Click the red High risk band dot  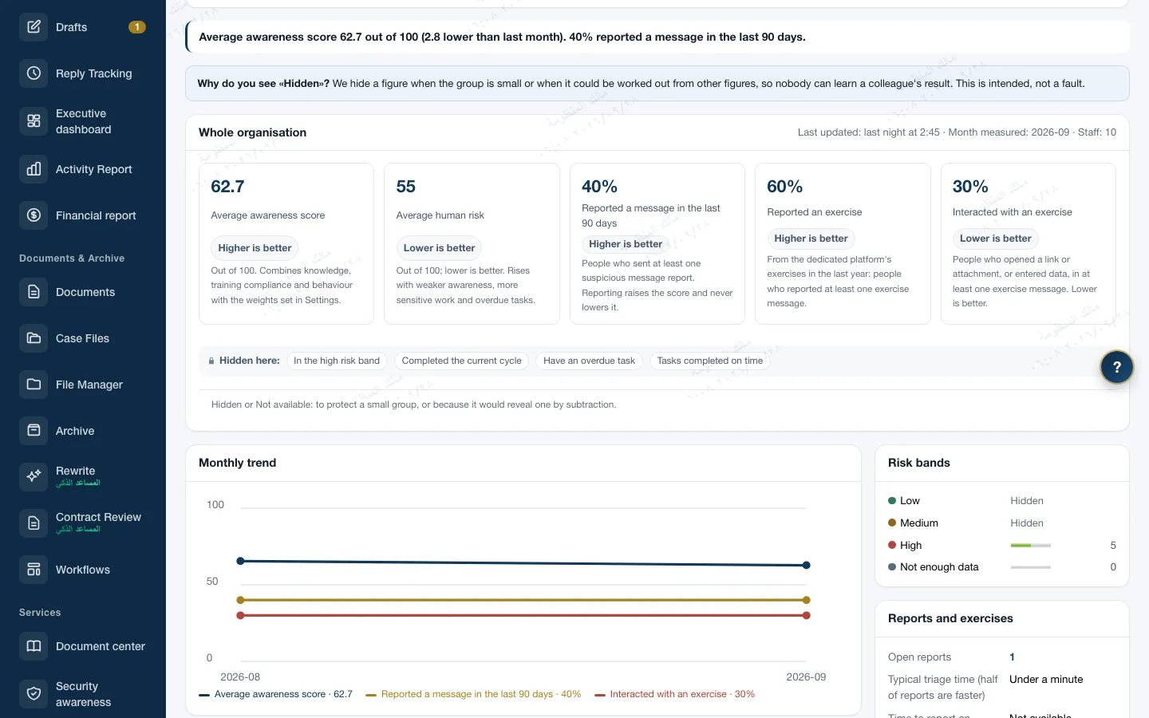click(x=892, y=545)
